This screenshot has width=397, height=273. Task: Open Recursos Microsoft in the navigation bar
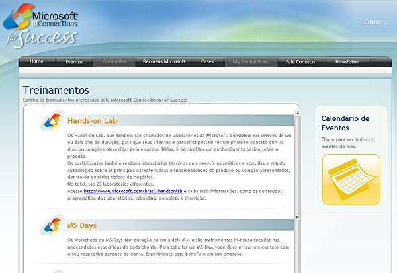click(164, 61)
